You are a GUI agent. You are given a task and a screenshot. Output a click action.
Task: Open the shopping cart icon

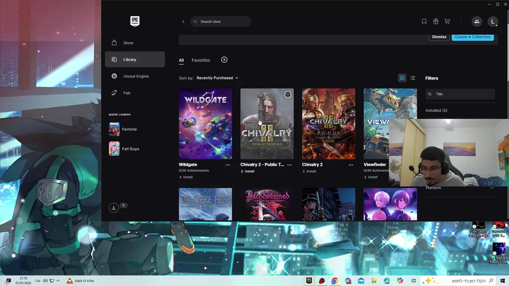tap(447, 21)
